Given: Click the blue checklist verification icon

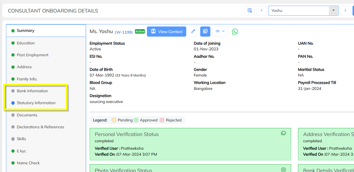Looking at the screenshot, I should (205, 32).
